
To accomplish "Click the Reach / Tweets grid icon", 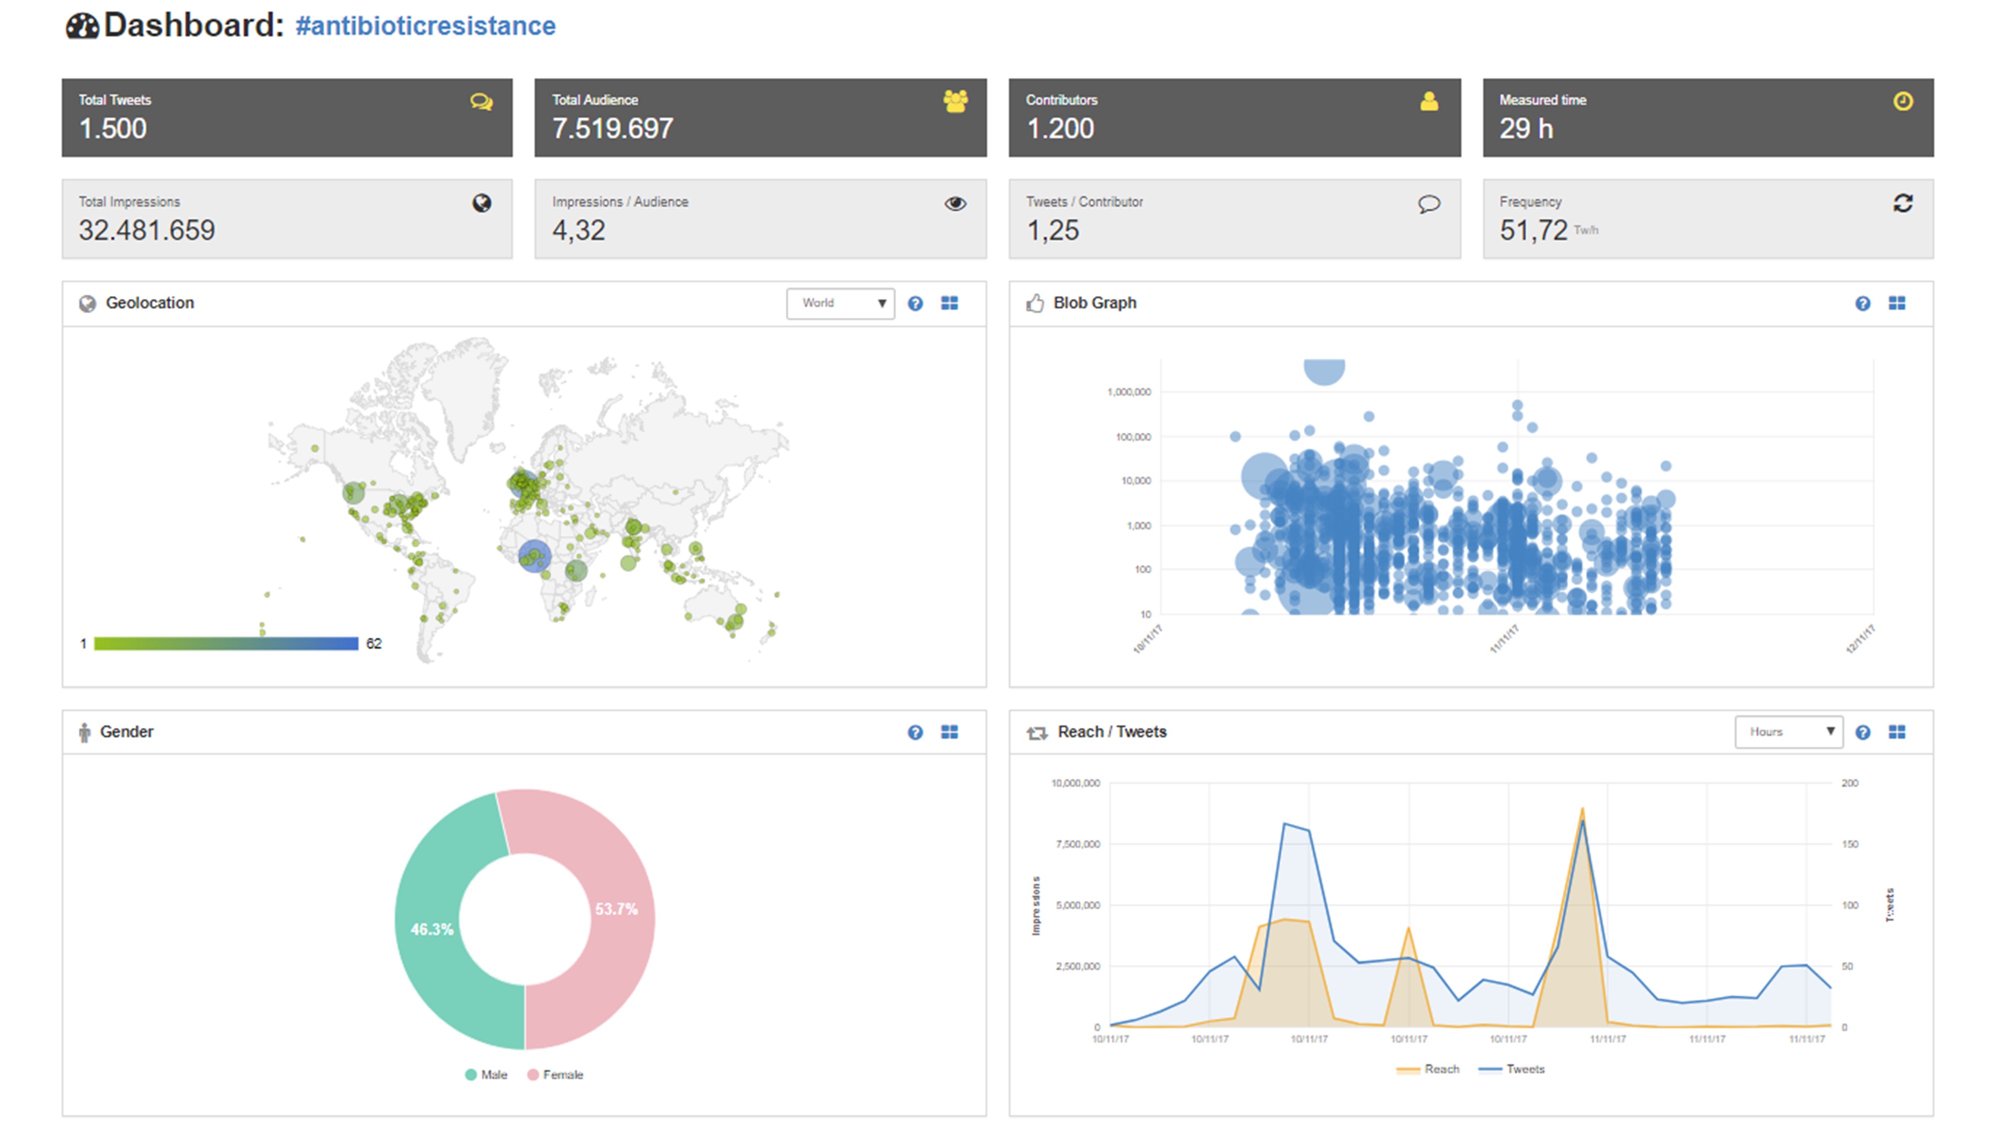I will [x=1897, y=732].
